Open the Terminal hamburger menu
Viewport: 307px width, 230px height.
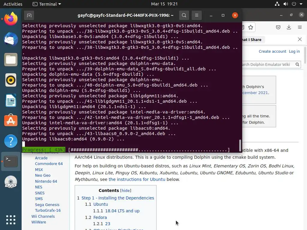point(197,15)
